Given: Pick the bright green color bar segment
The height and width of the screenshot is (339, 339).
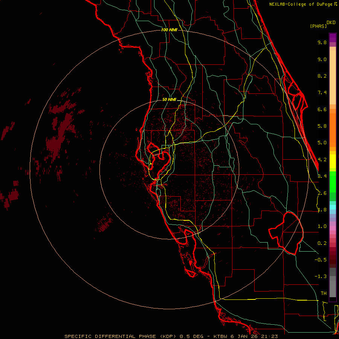Looking at the screenshot, I should click(333, 182).
